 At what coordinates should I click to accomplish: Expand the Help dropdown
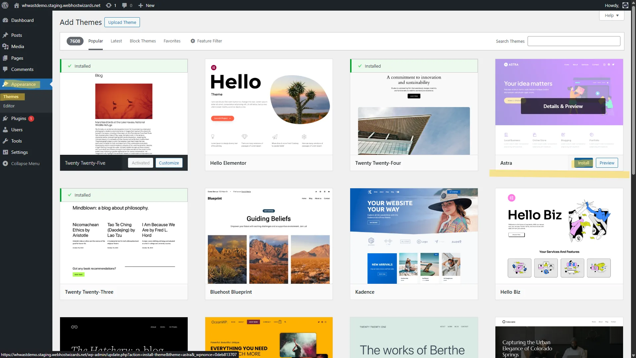(x=611, y=15)
